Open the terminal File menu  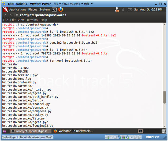coord(6,20)
